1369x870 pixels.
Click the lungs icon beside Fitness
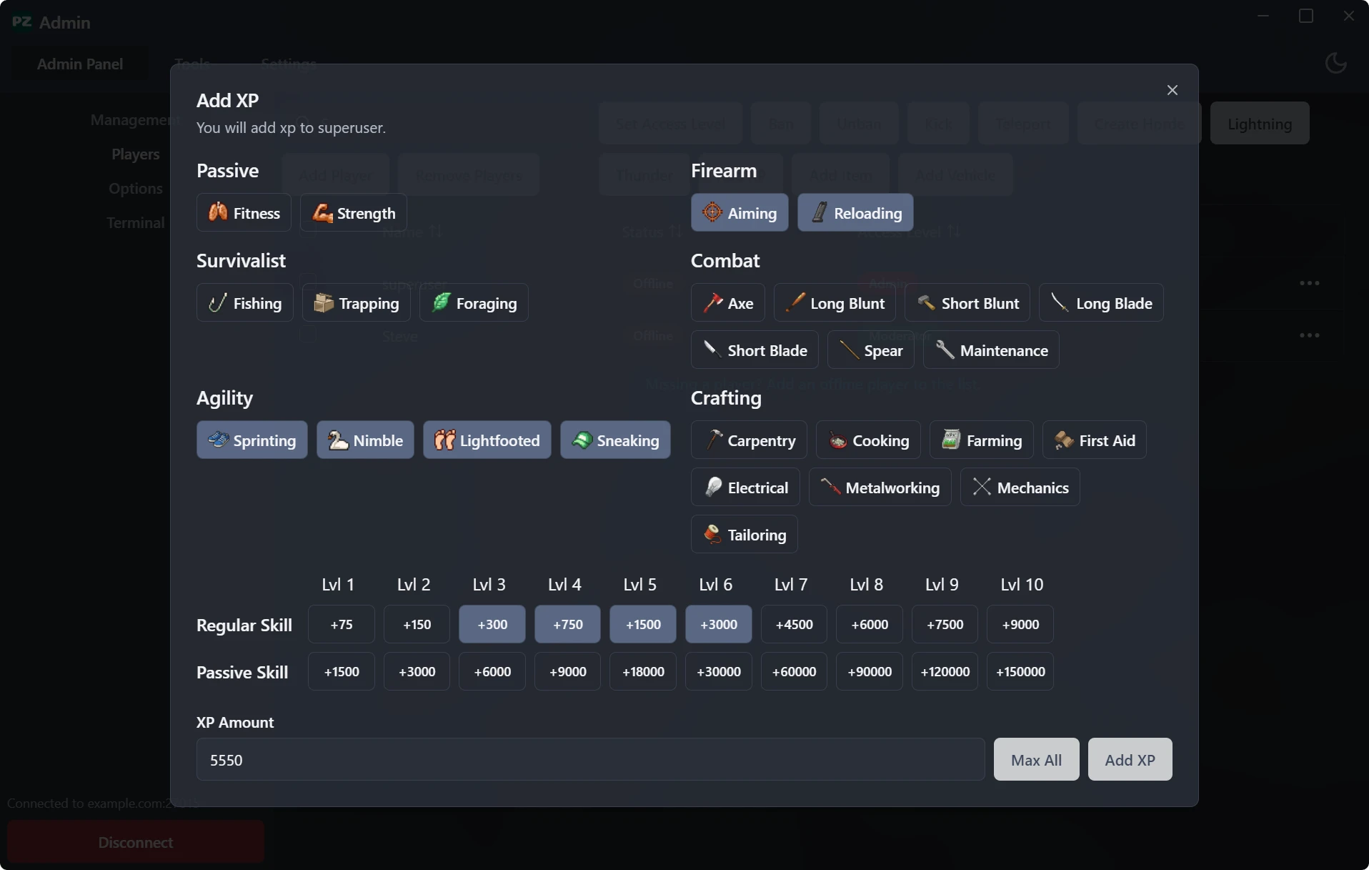(x=218, y=212)
